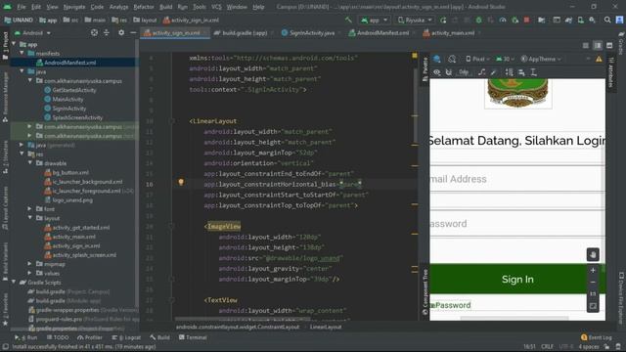Click the Clear Constraints icon
626x352 pixels.
(482, 72)
